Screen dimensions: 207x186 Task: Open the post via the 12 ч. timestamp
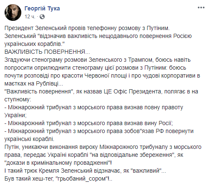30,17
